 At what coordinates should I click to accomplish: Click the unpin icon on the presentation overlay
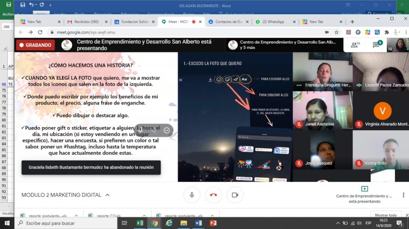pos(140,130)
